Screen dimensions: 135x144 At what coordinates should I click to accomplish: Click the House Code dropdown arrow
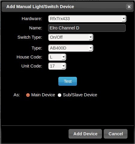coord(63,57)
